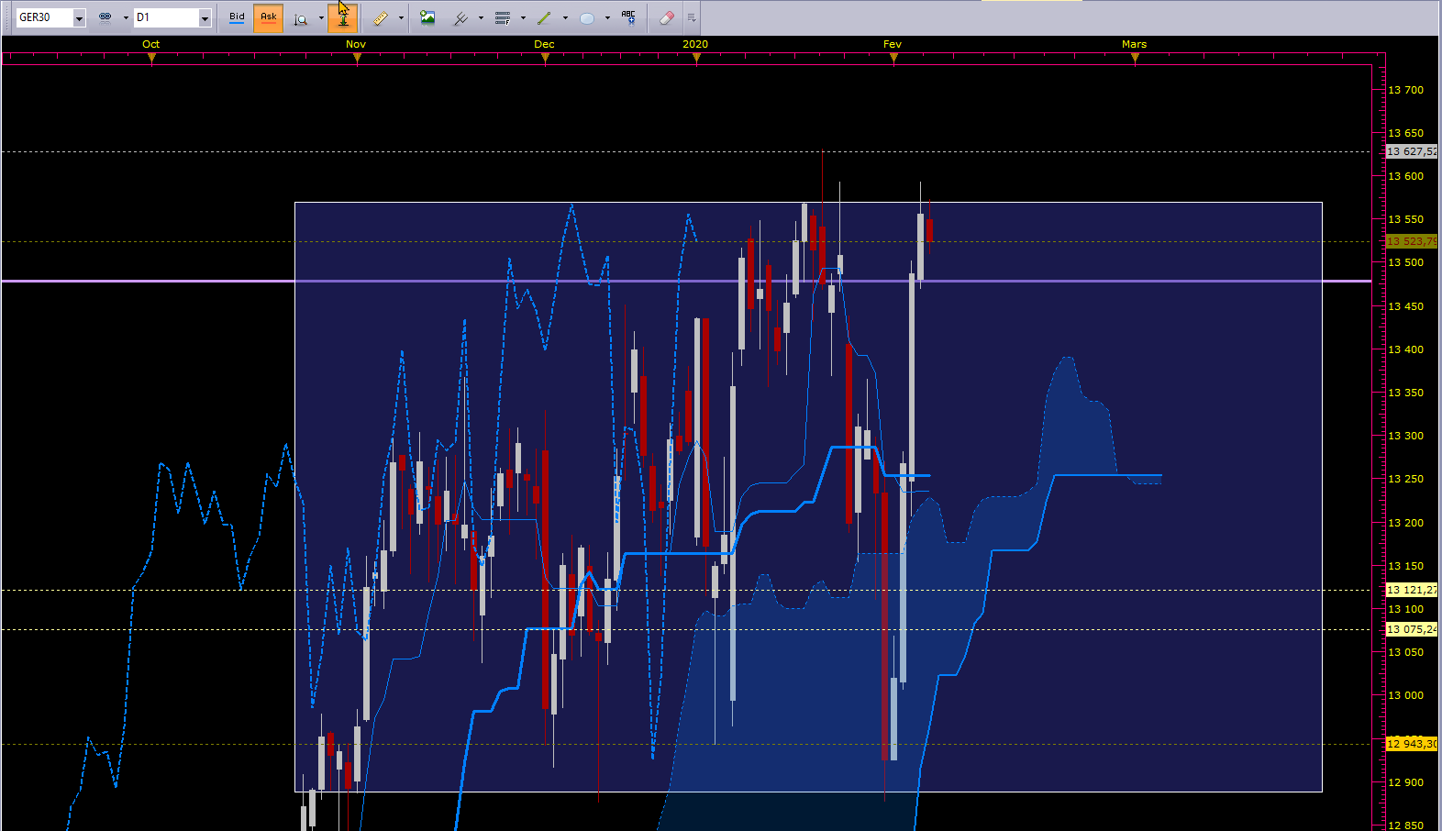Toggle the Ask price display
The image size is (1442, 831).
click(269, 17)
